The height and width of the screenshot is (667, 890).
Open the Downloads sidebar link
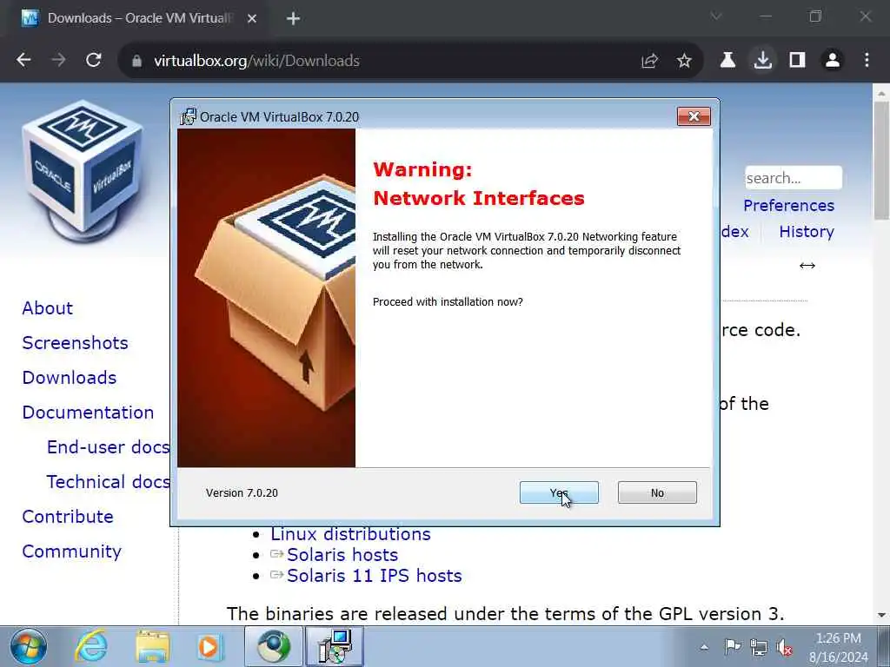(x=70, y=377)
